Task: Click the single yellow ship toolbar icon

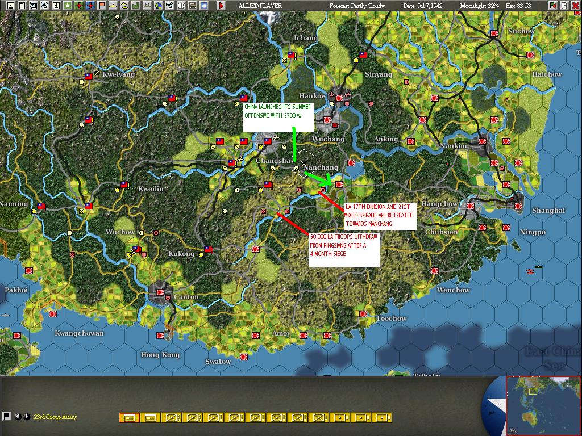Action: (113, 6)
